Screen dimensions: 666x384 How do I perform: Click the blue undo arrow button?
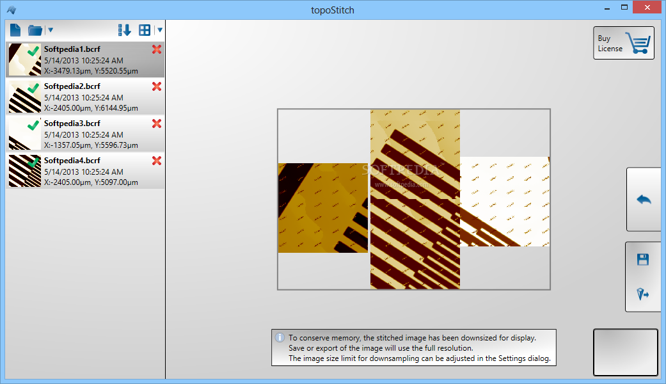coord(644,199)
